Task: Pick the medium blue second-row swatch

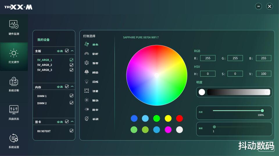Action: 157,130
